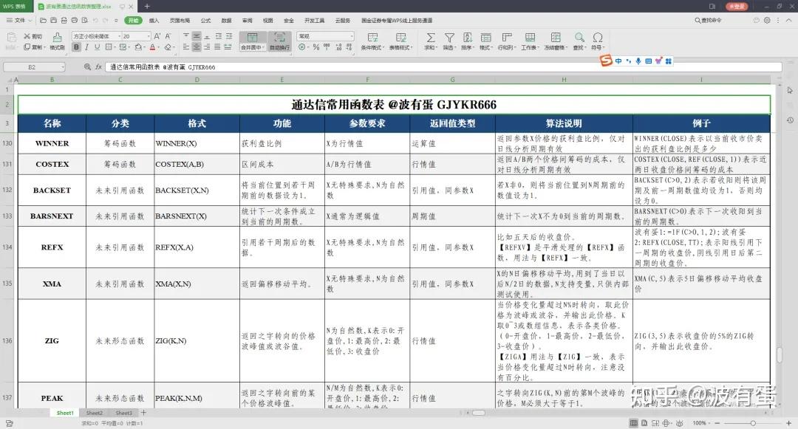The image size is (798, 429).
Task: Click the fx insert function icon
Action: point(99,67)
